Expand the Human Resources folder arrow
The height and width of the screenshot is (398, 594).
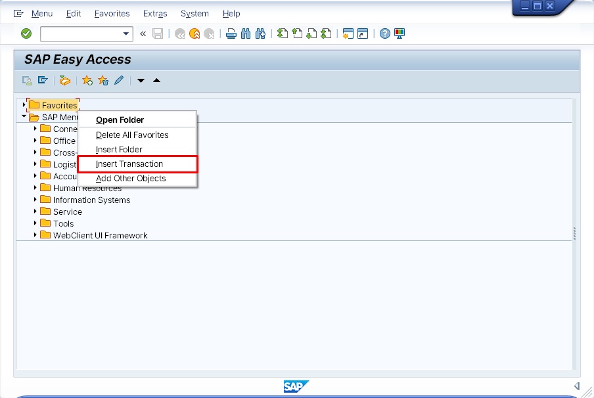(x=35, y=188)
